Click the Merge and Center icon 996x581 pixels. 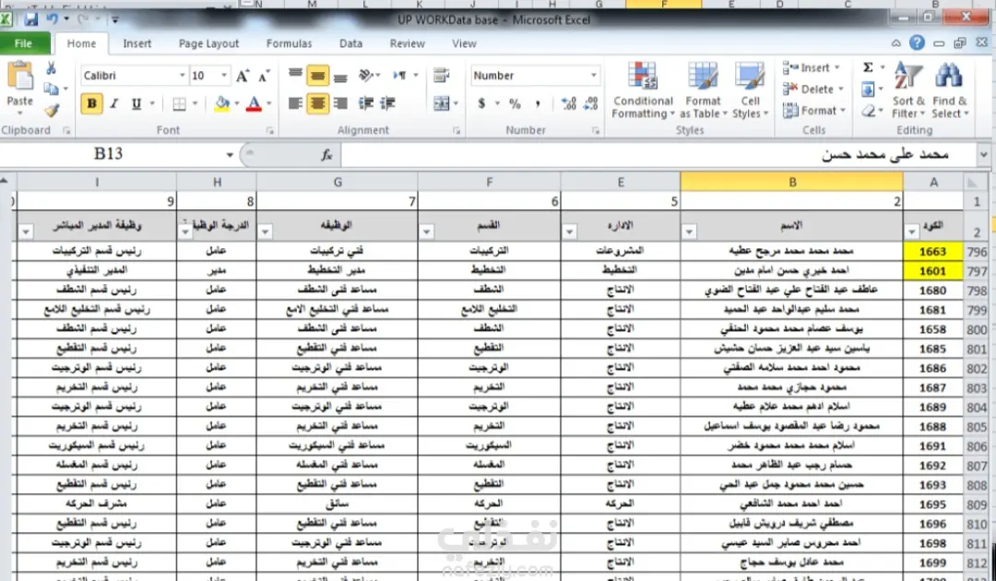pos(442,103)
